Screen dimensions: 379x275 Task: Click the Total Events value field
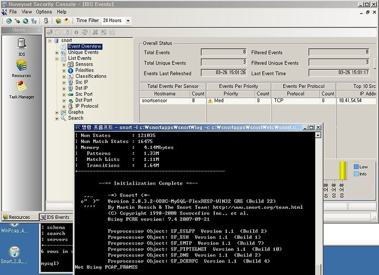pyautogui.click(x=224, y=52)
